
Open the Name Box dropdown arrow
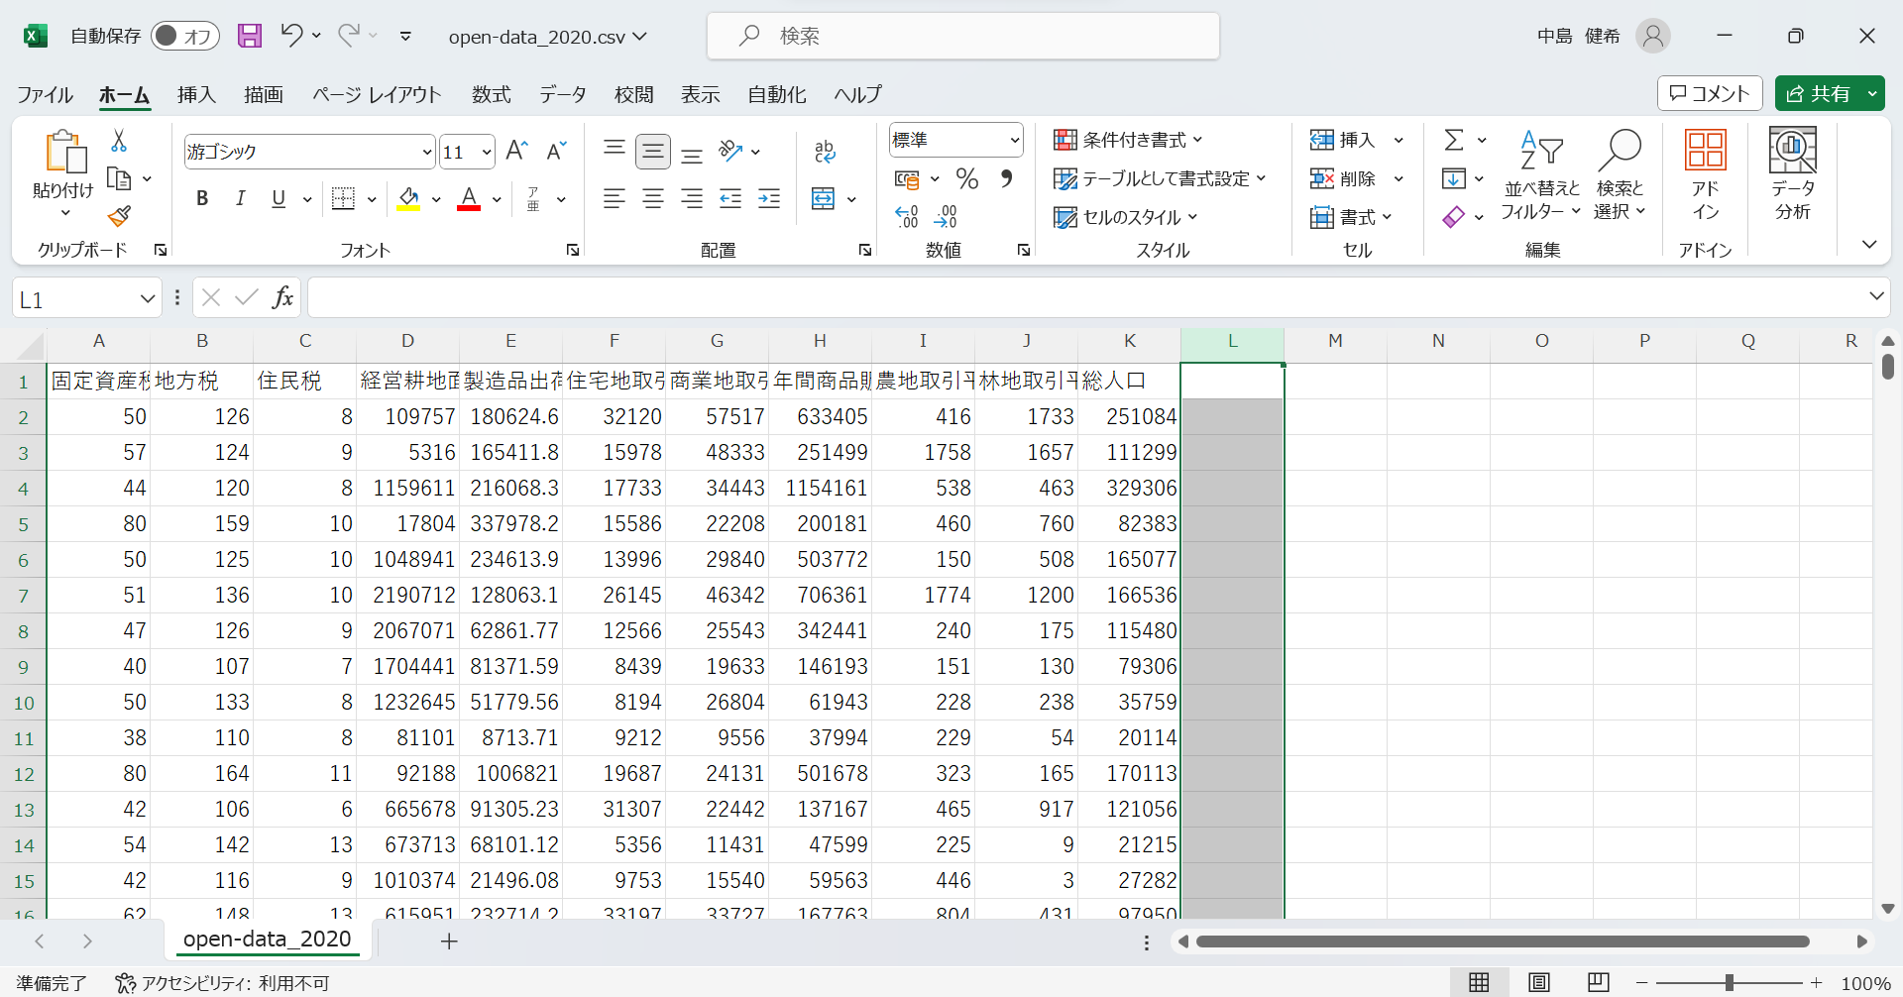147,298
